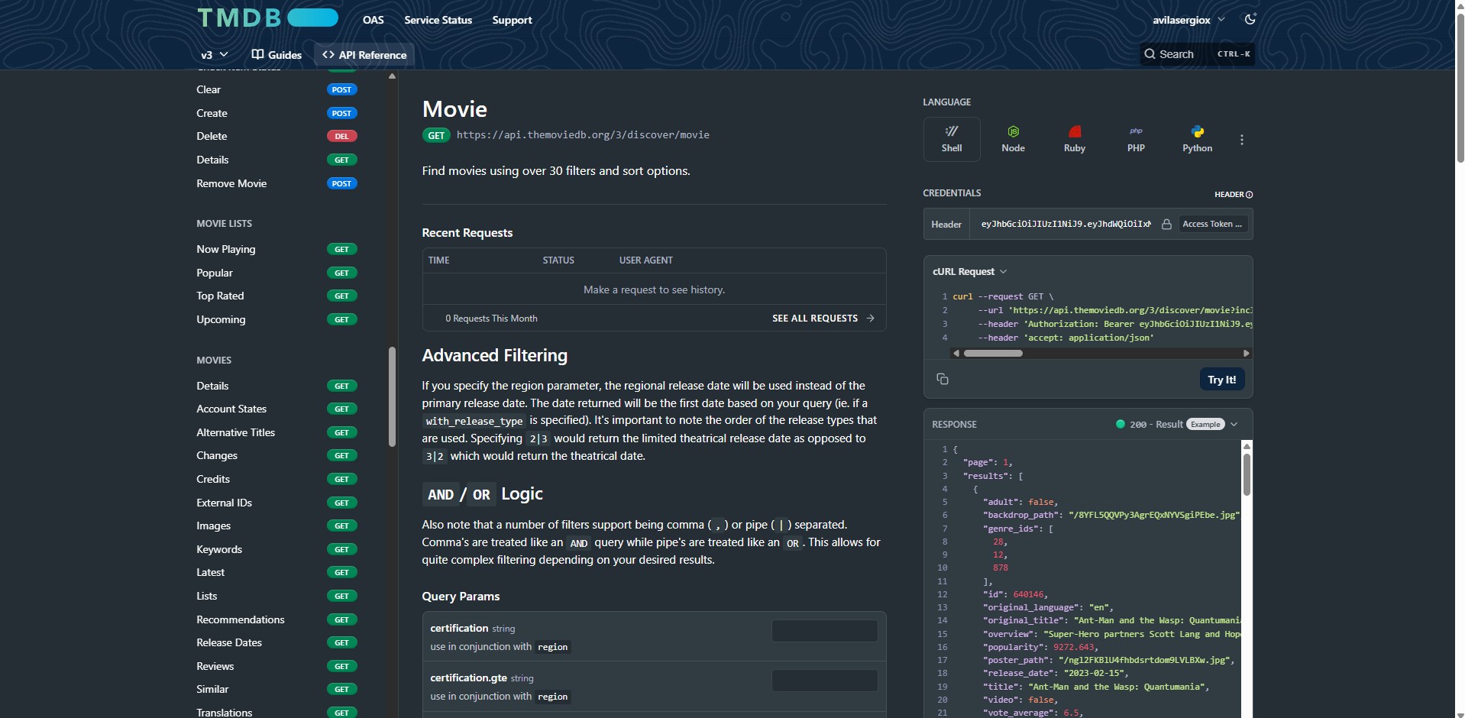Click the search magnifier icon
1465x718 pixels.
(x=1150, y=54)
